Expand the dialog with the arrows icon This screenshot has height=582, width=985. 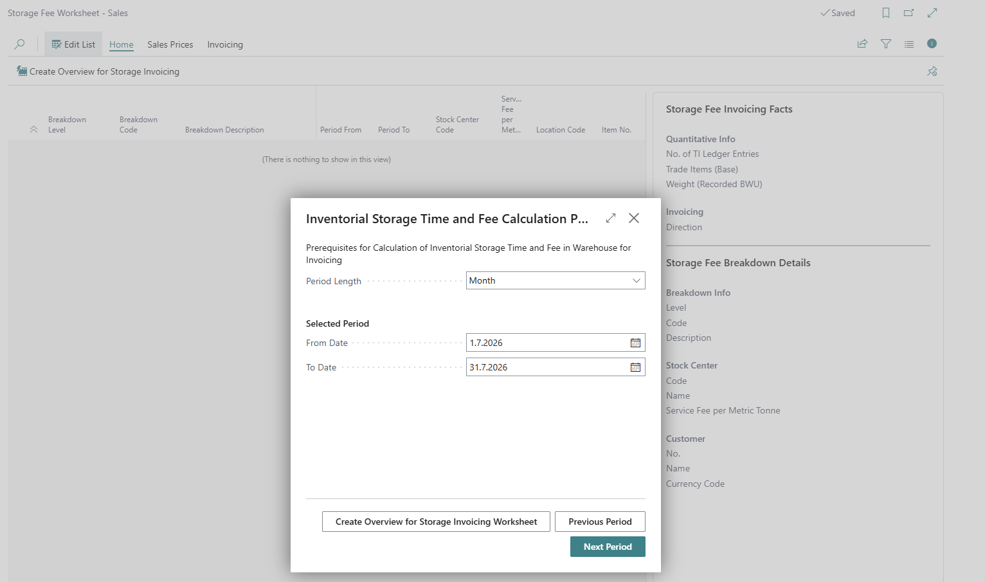[x=611, y=218]
